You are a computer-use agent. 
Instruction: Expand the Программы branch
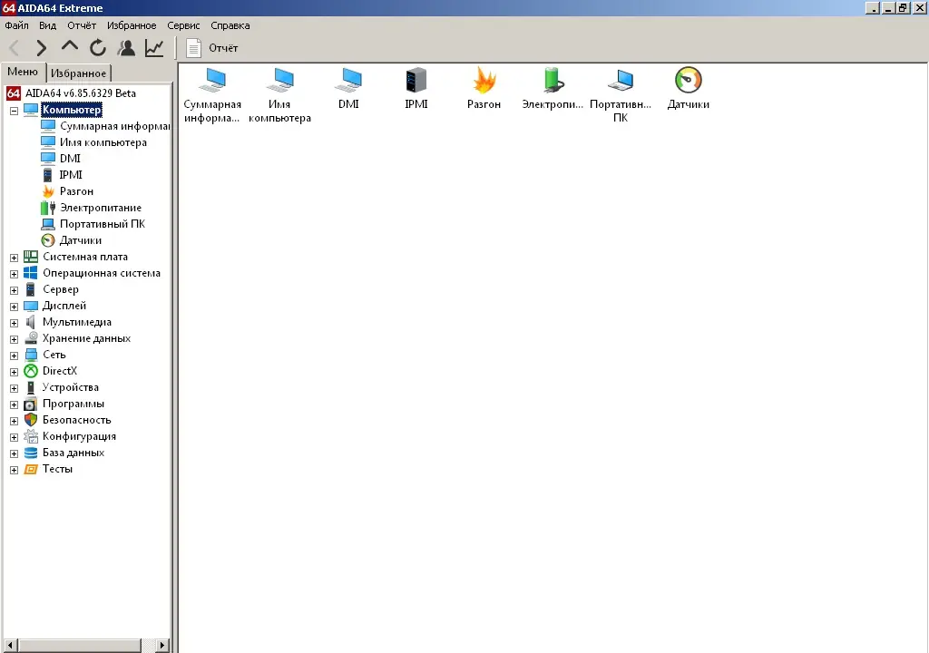pos(14,404)
